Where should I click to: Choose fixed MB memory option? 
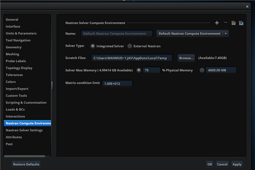pos(202,70)
